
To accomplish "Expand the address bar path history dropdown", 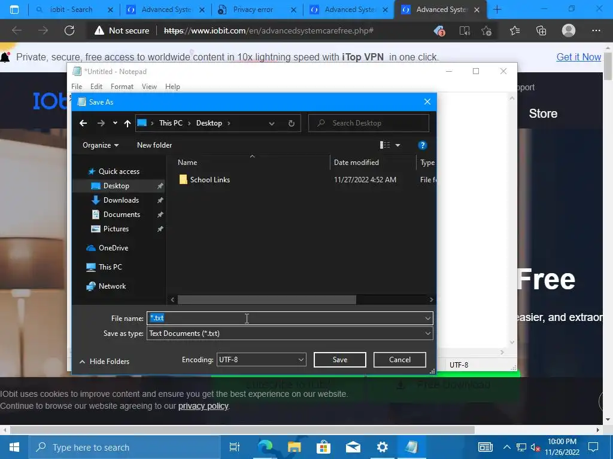I will point(271,123).
